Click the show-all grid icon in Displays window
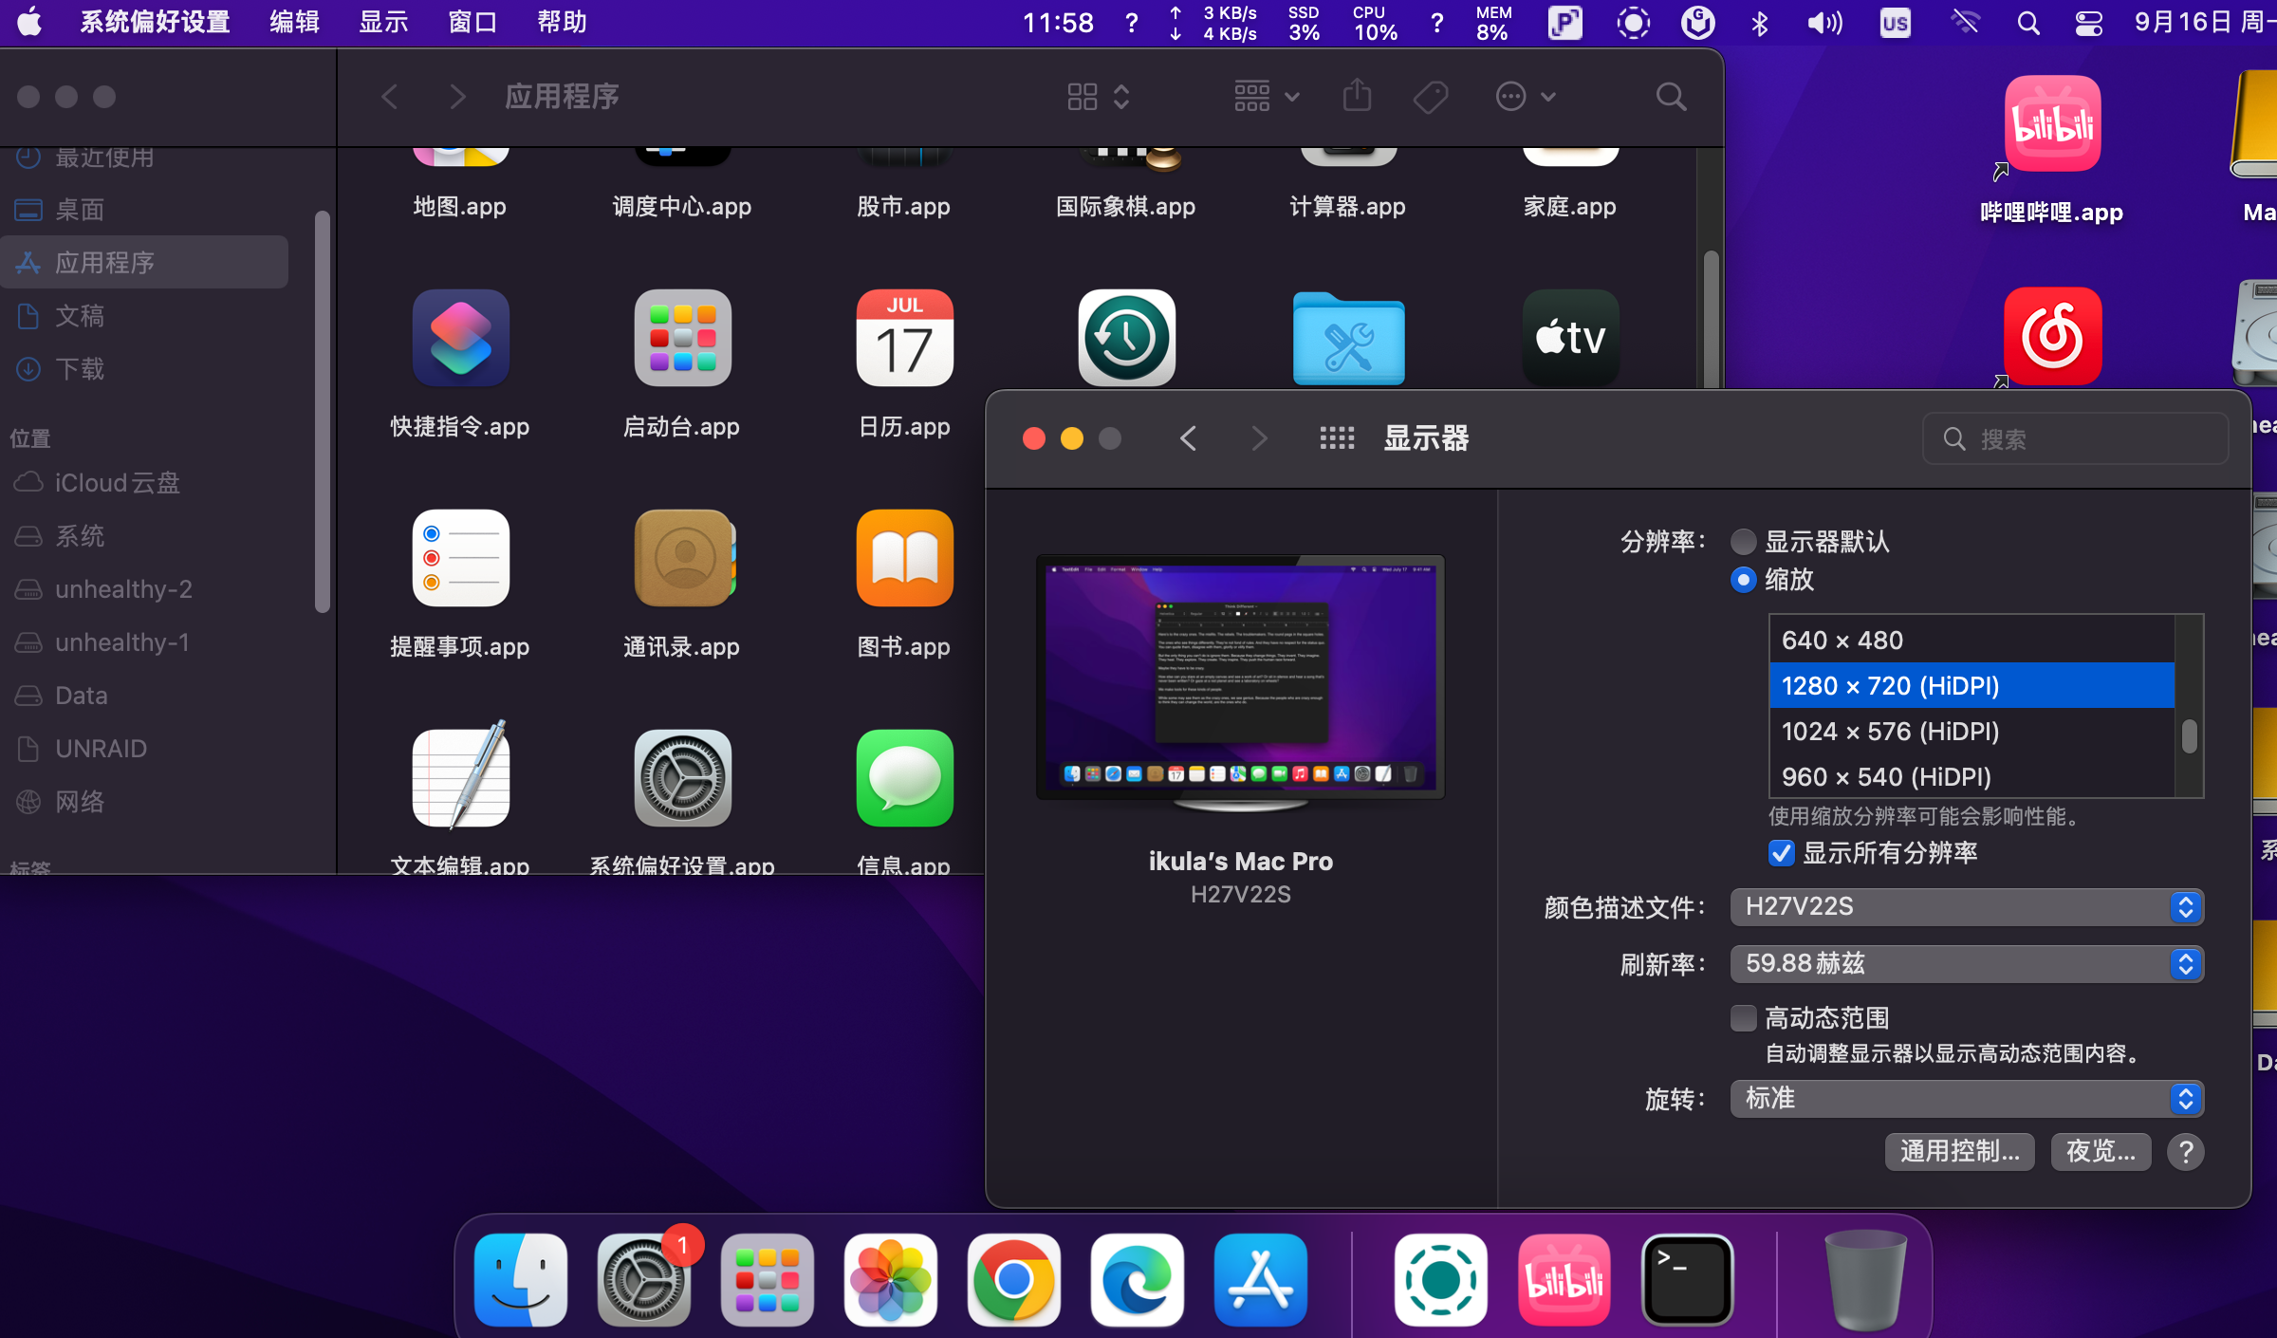 tap(1337, 438)
